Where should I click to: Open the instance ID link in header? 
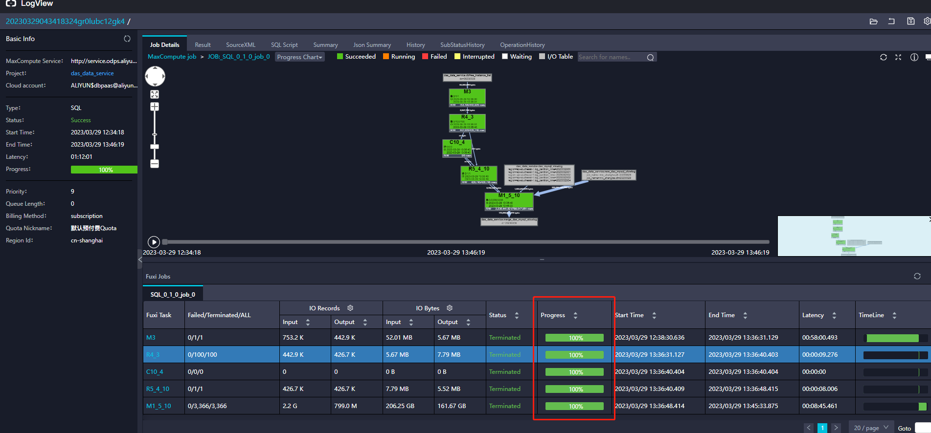pyautogui.click(x=65, y=22)
